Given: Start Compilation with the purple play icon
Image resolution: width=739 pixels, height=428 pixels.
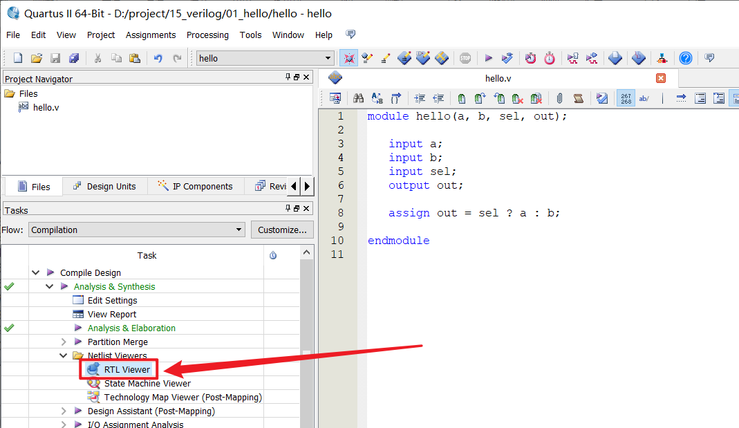Looking at the screenshot, I should click(x=488, y=58).
